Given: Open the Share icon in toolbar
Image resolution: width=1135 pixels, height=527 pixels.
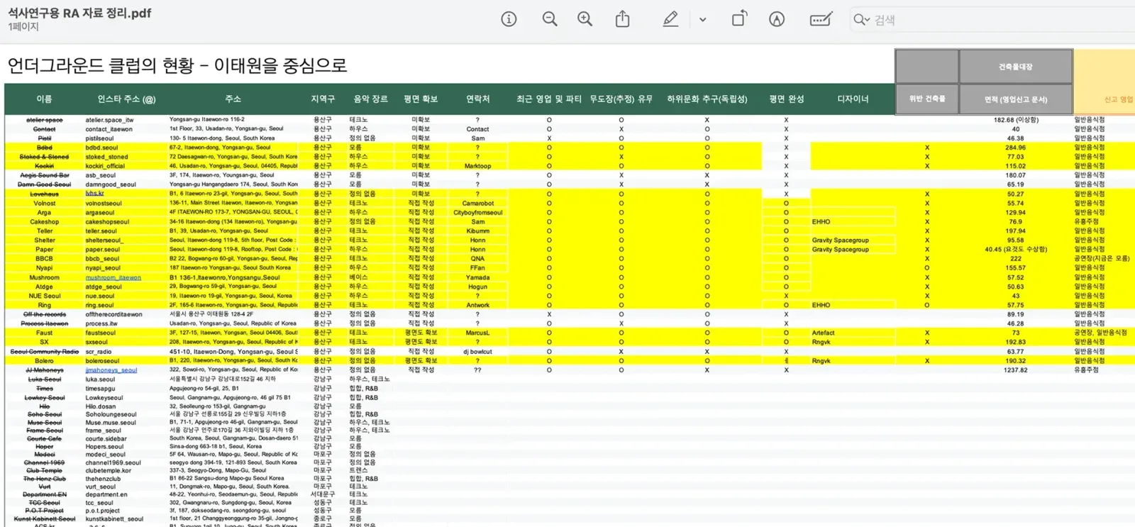Looking at the screenshot, I should (x=622, y=19).
